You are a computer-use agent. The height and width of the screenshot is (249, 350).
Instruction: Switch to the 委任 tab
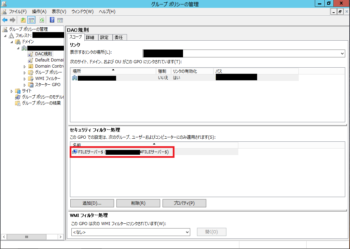pyautogui.click(x=119, y=38)
